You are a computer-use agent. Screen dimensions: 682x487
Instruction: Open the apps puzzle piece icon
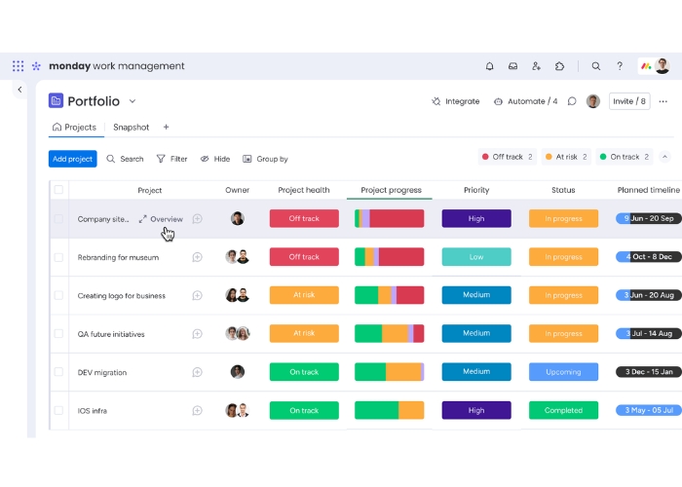click(x=560, y=66)
